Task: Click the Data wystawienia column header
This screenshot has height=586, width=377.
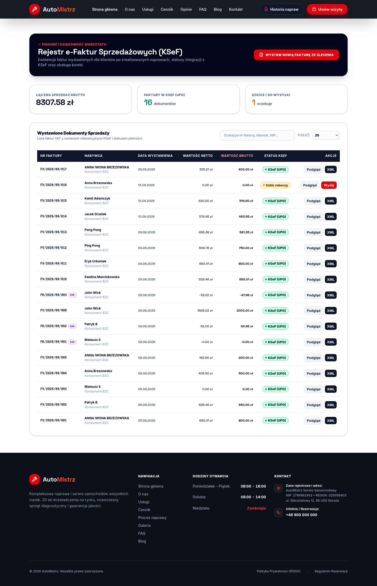Action: point(155,156)
